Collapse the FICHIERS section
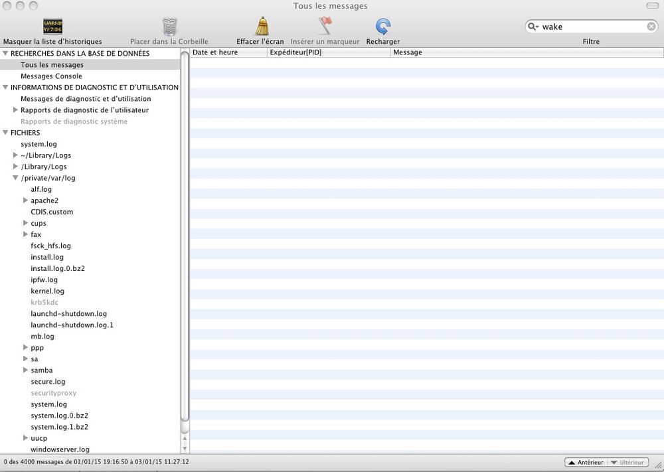Image resolution: width=664 pixels, height=472 pixels. pos(5,133)
